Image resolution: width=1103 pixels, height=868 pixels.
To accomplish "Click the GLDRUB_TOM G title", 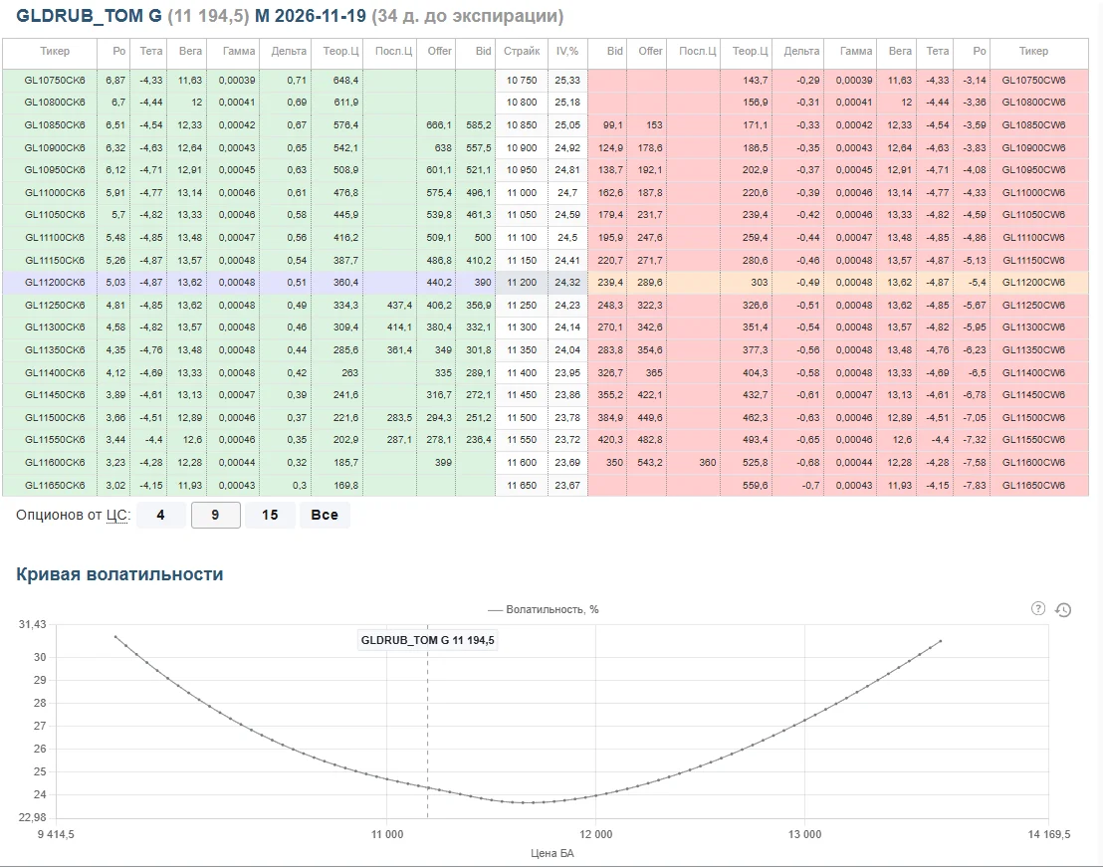I will coord(89,16).
